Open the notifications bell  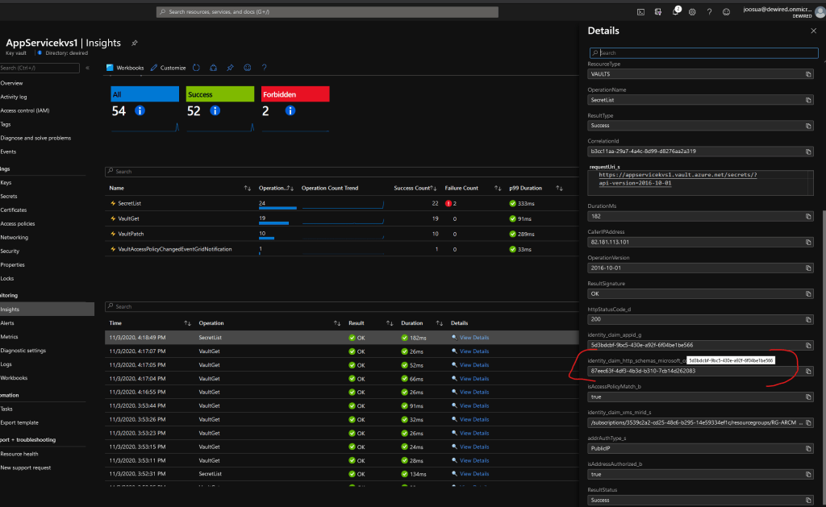tap(675, 12)
